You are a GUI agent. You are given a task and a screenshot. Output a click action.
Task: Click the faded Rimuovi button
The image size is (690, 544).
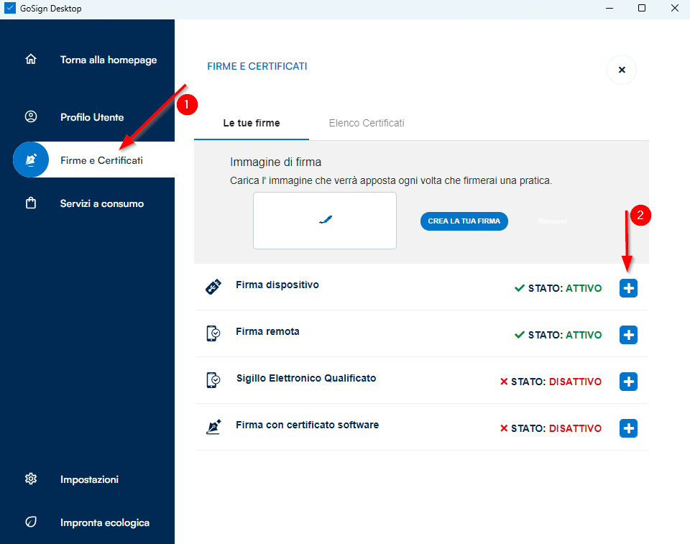553,221
